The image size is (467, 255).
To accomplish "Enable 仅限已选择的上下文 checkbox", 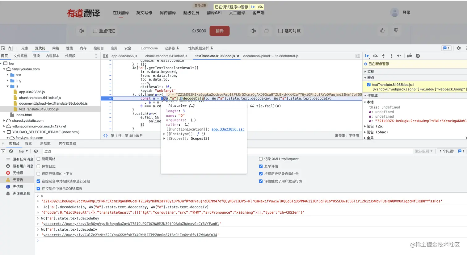I will click(x=39, y=174).
